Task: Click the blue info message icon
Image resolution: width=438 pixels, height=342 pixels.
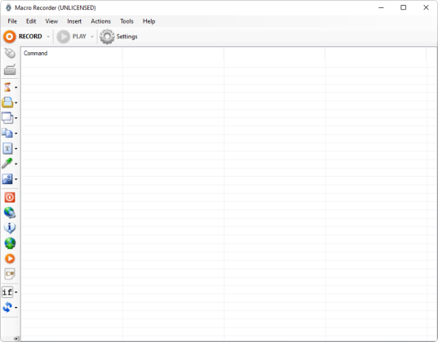Action: click(x=10, y=228)
